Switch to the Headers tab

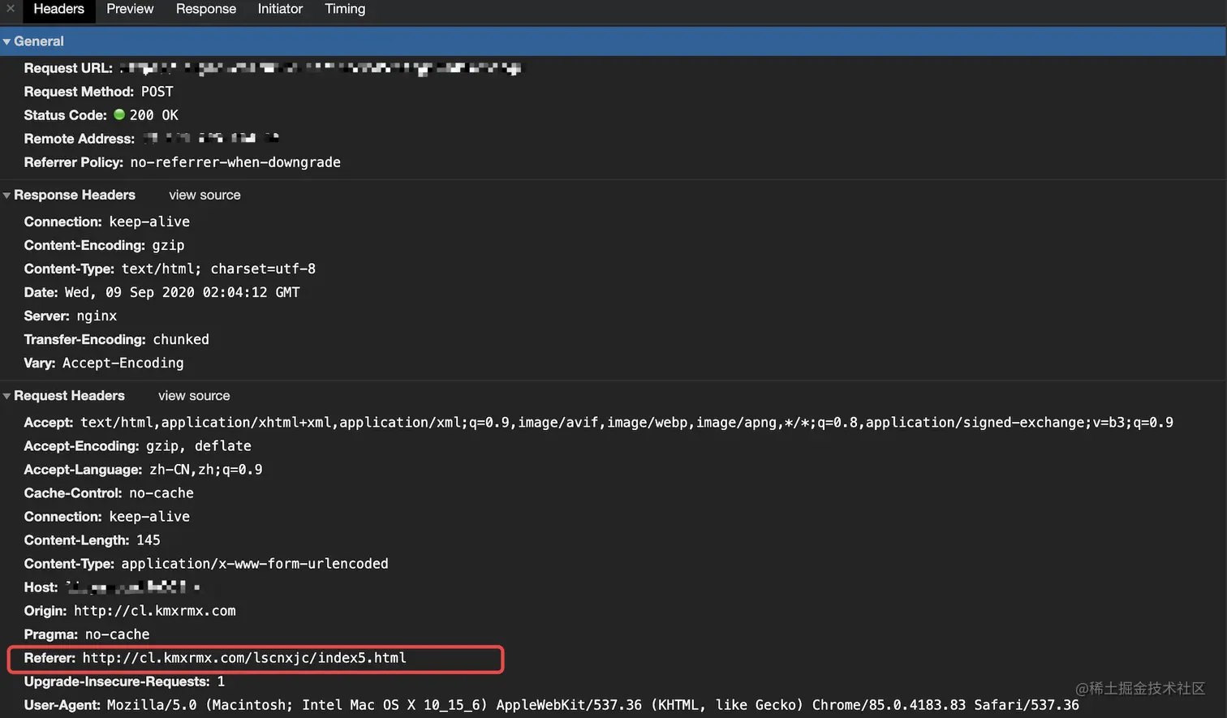pos(58,9)
